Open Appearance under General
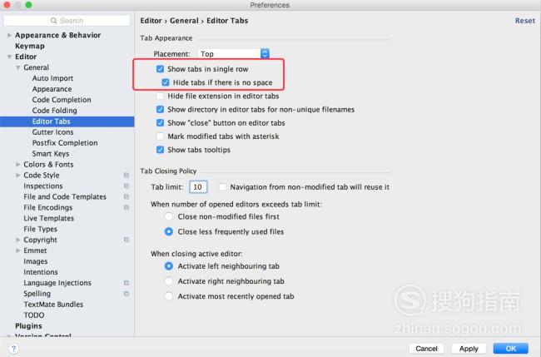Image resolution: width=541 pixels, height=357 pixels. (52, 89)
